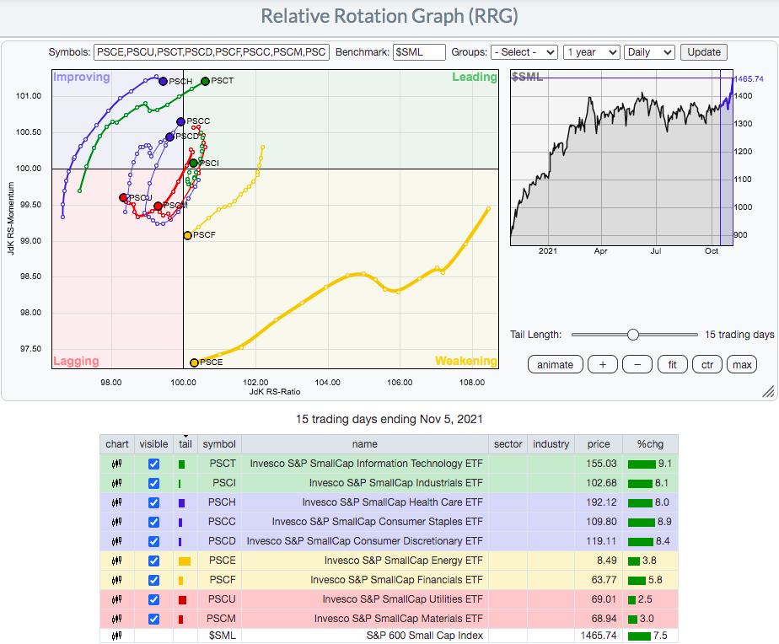Open the chart icon for PSCH row
The image size is (779, 644).
pos(117,502)
